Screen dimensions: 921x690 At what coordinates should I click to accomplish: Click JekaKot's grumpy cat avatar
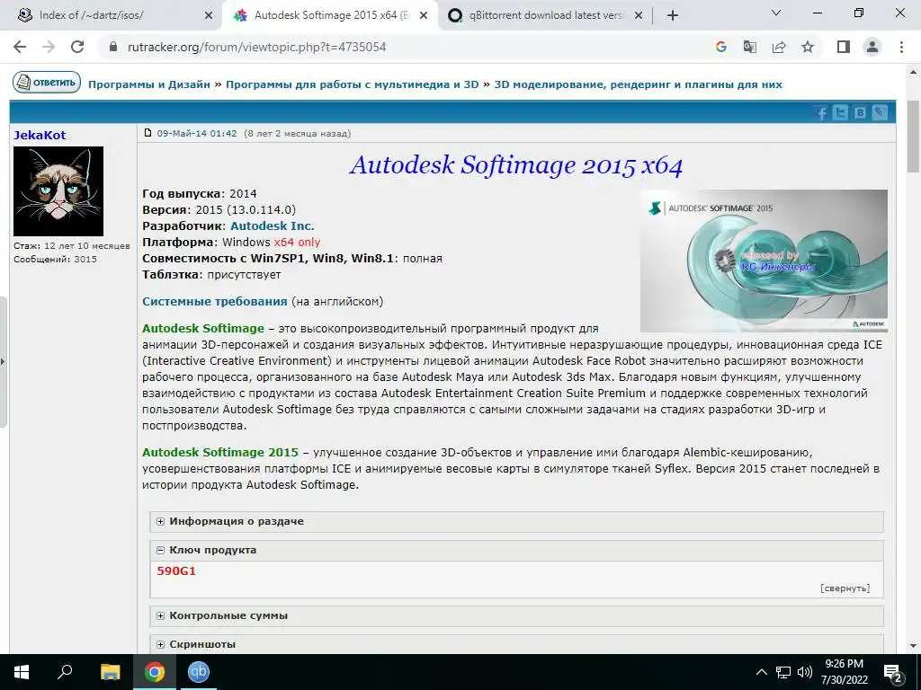tap(58, 191)
